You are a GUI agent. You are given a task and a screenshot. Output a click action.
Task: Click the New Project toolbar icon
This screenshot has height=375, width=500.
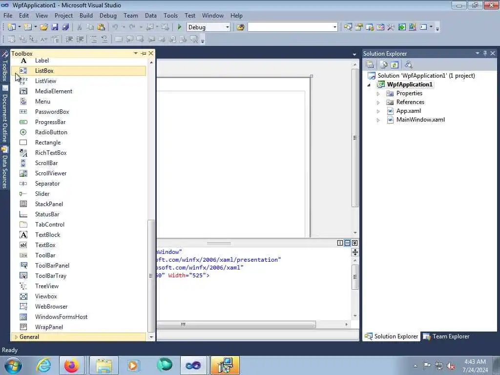[12, 27]
